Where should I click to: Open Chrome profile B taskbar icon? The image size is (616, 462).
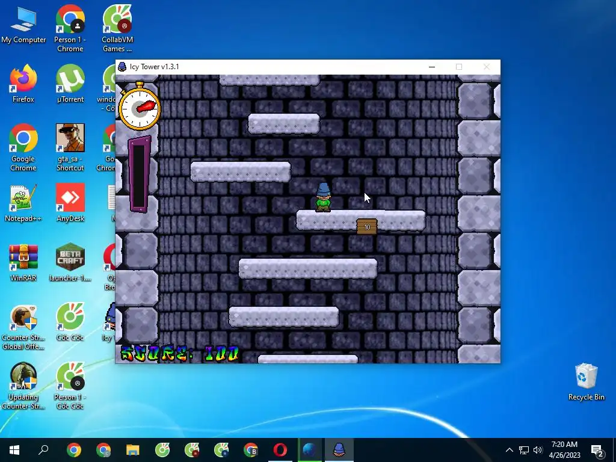(251, 450)
